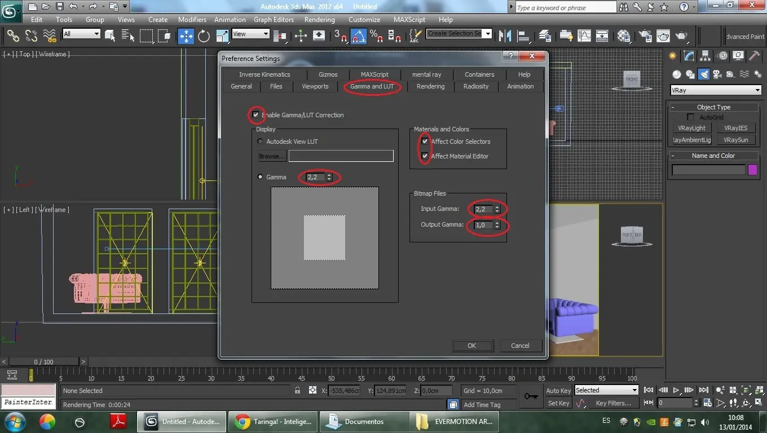The height and width of the screenshot is (433, 767).
Task: Open the VRay category dropdown
Action: pos(715,90)
